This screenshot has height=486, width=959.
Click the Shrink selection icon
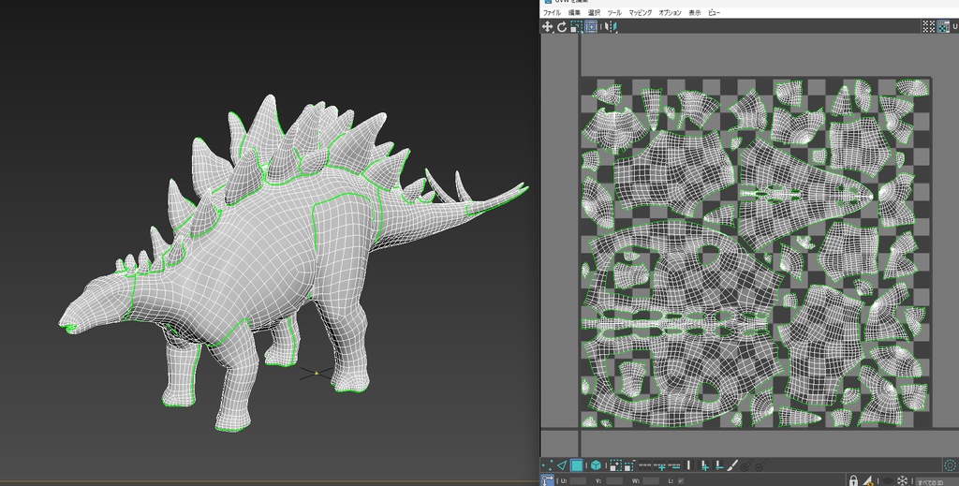point(629,465)
